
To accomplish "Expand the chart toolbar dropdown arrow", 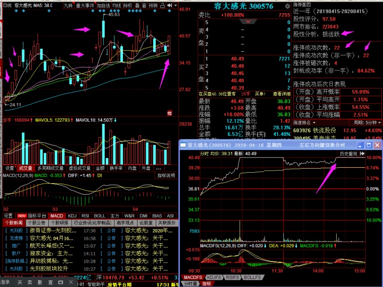I will click(174, 6).
